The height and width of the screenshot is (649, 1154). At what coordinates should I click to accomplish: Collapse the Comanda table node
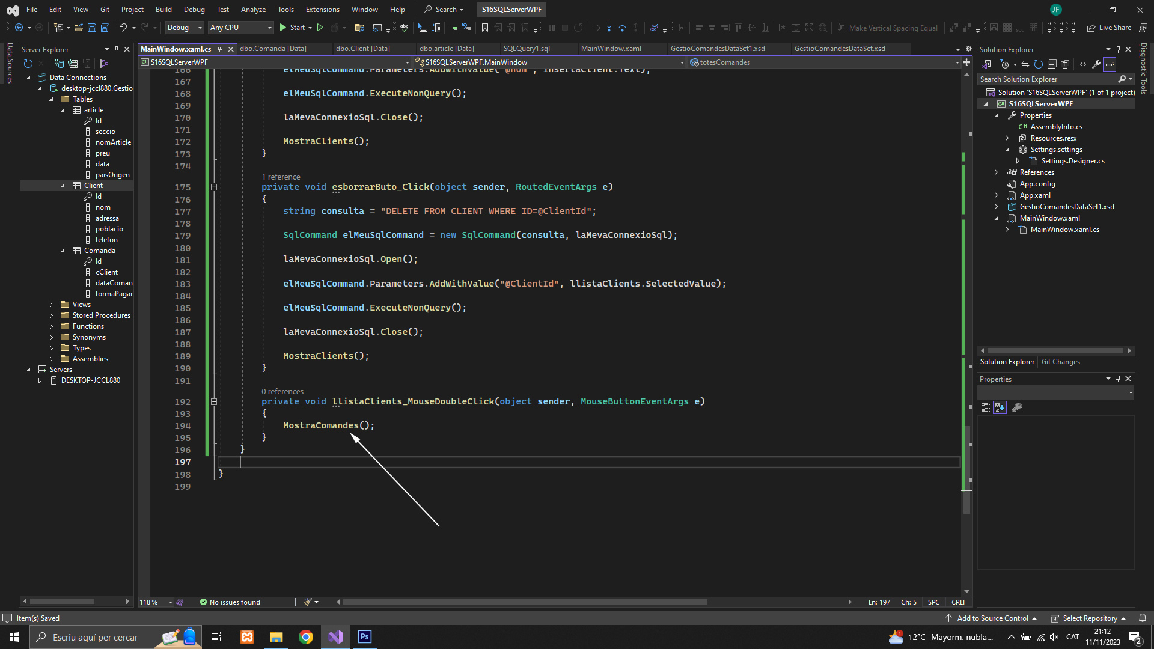coord(63,251)
